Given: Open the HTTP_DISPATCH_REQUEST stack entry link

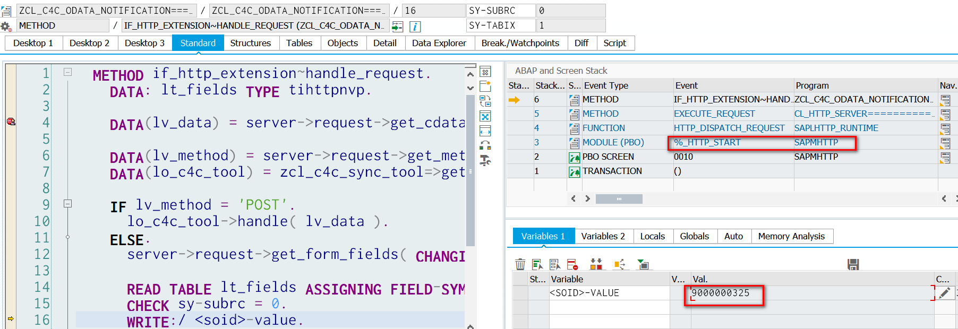Looking at the screenshot, I should tap(729, 128).
